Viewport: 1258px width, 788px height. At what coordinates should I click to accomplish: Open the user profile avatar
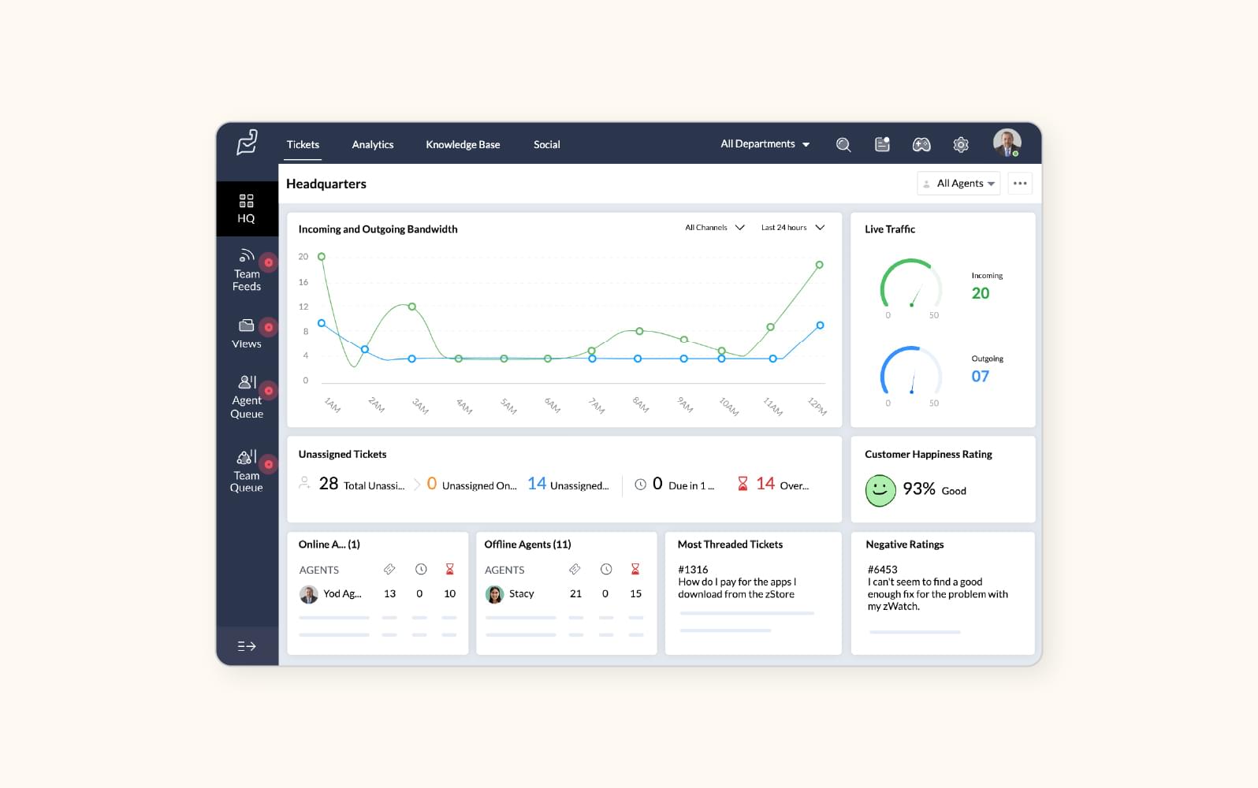coord(1007,143)
